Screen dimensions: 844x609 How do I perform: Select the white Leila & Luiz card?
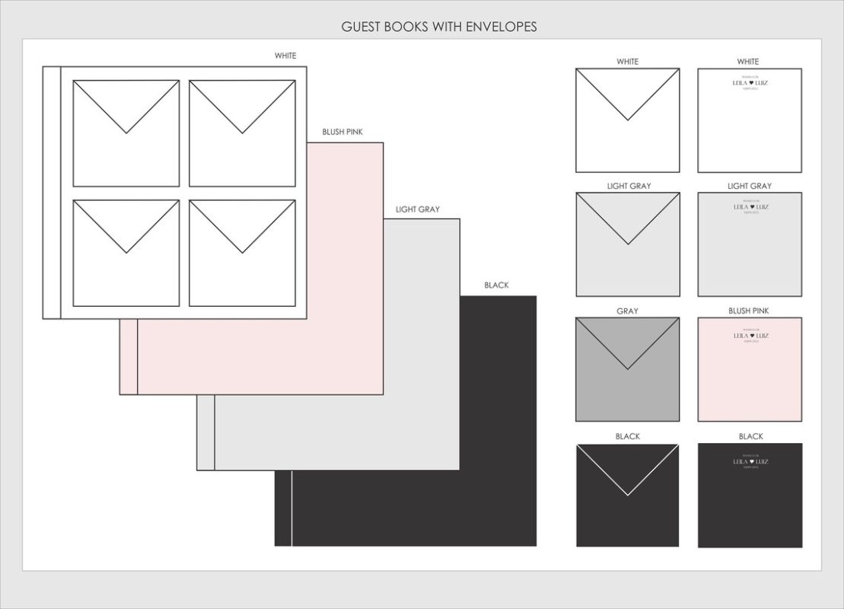point(750,120)
